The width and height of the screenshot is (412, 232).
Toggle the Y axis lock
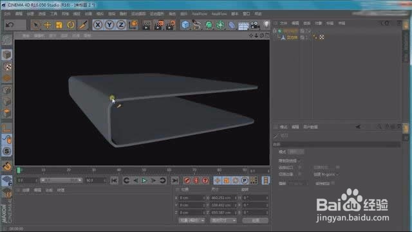point(109,25)
